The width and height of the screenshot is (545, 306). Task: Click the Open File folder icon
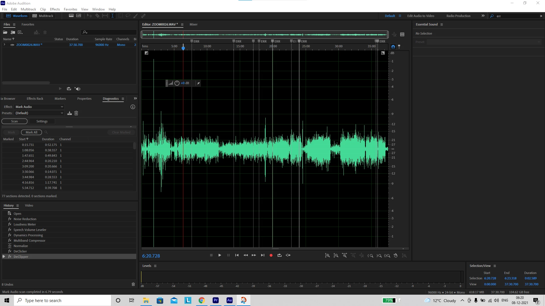point(5,32)
